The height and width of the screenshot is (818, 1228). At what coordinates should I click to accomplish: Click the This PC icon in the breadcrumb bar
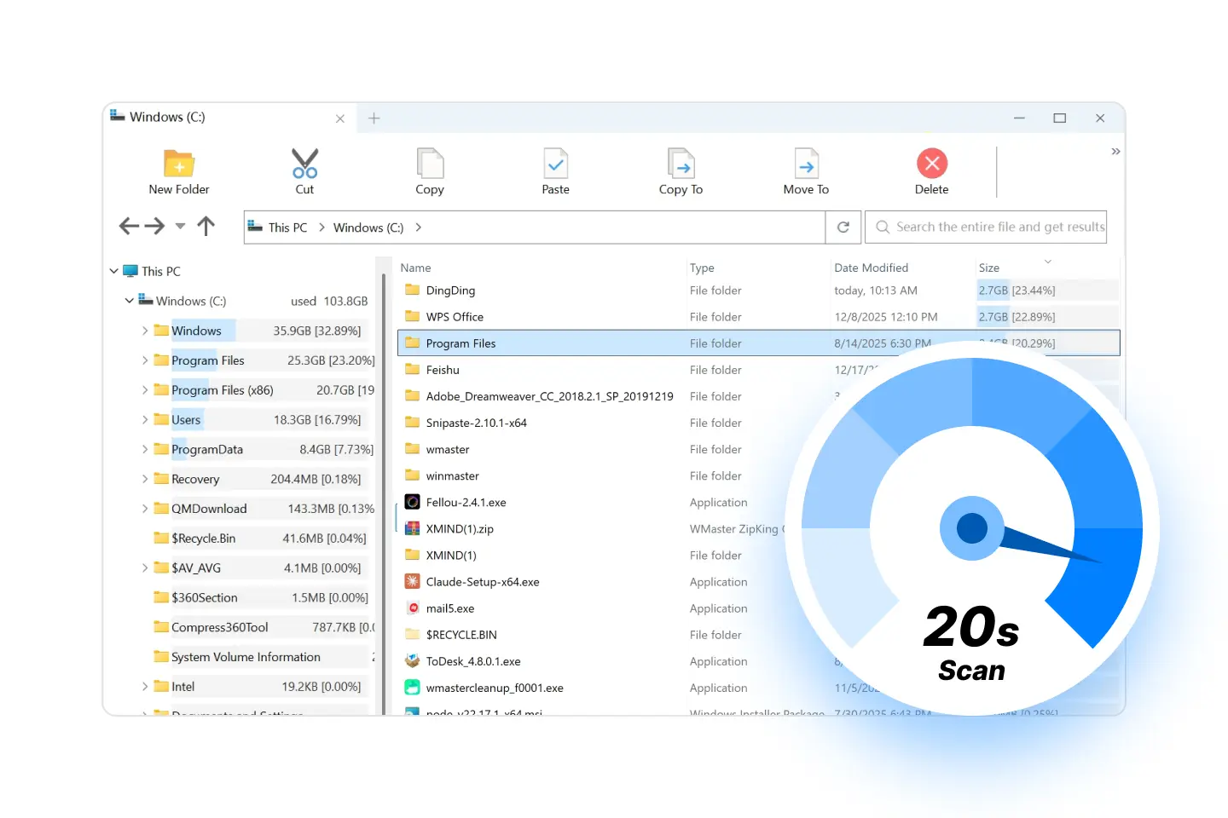click(255, 227)
